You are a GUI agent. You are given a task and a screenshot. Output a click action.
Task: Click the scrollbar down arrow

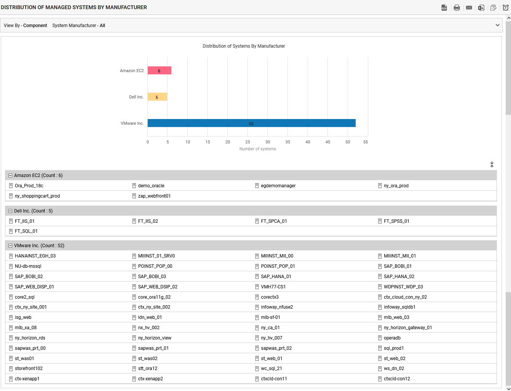(508, 389)
